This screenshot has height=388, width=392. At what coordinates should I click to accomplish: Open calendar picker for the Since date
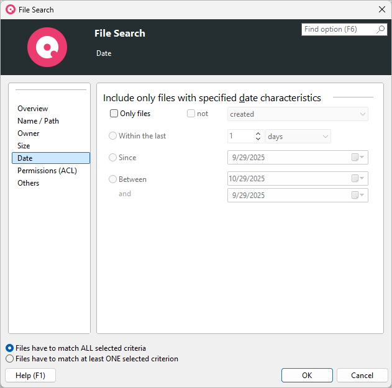coord(358,158)
